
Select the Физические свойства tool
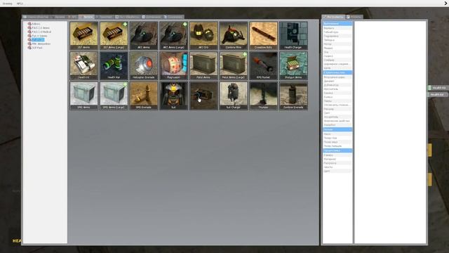point(337,121)
